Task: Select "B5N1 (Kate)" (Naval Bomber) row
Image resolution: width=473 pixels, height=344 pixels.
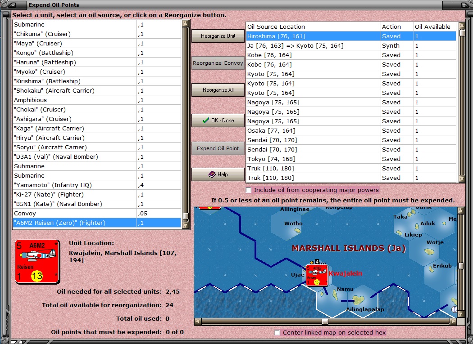Action: point(97,204)
